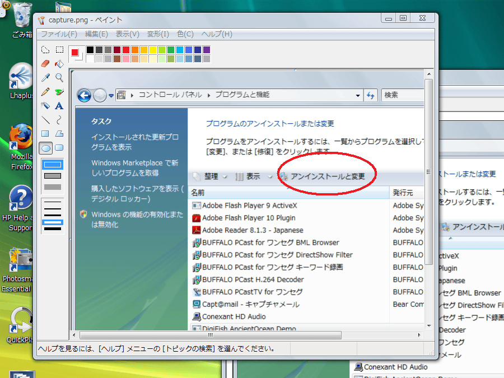The height and width of the screenshot is (378, 504).
Task: Pick the black color swatch
Action: 90,49
